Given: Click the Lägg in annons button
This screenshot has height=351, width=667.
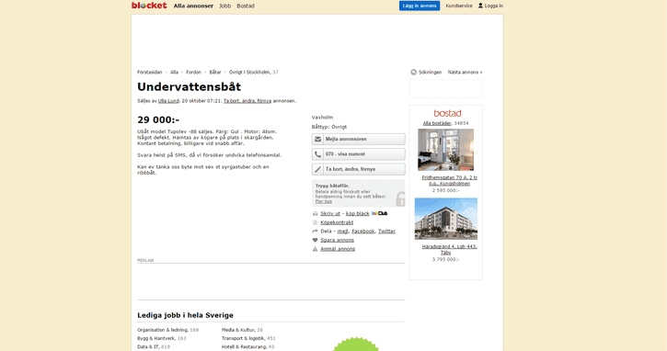Looking at the screenshot, I should (420, 6).
